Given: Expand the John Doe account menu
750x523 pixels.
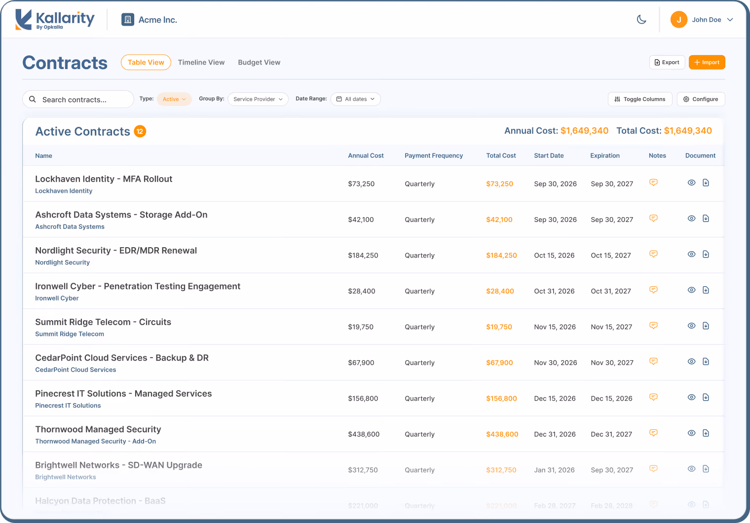Looking at the screenshot, I should (x=702, y=20).
